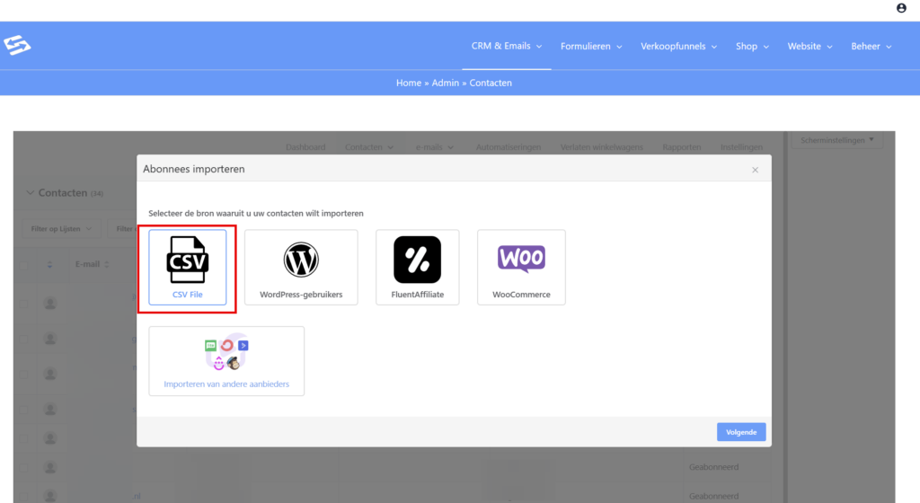Open the Formulieren dropdown menu

tap(592, 46)
